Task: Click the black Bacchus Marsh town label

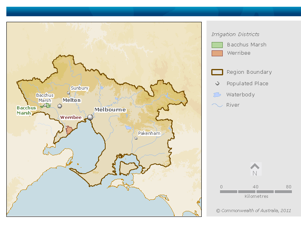Action: coord(45,98)
